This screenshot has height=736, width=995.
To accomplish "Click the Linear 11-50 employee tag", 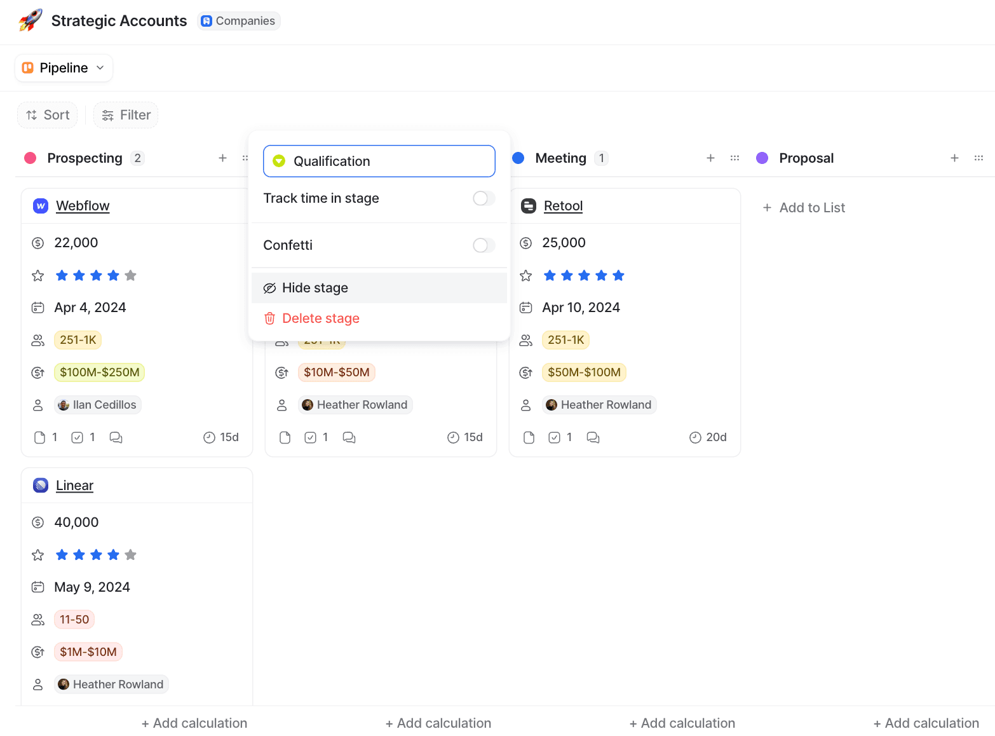I will pyautogui.click(x=74, y=620).
